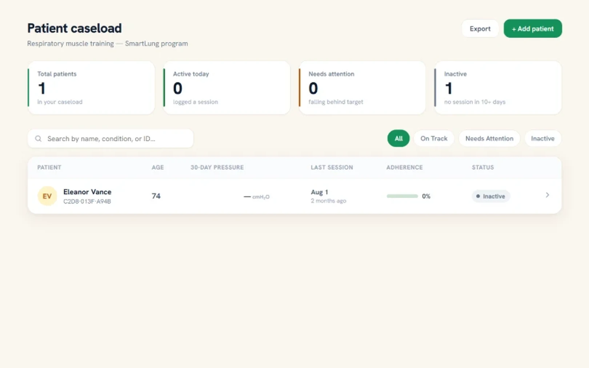
Task: Click the Inactive status badge
Action: pyautogui.click(x=491, y=196)
